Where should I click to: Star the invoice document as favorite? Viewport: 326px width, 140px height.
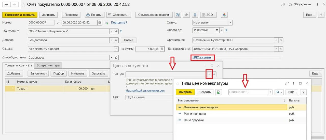(x=23, y=5)
